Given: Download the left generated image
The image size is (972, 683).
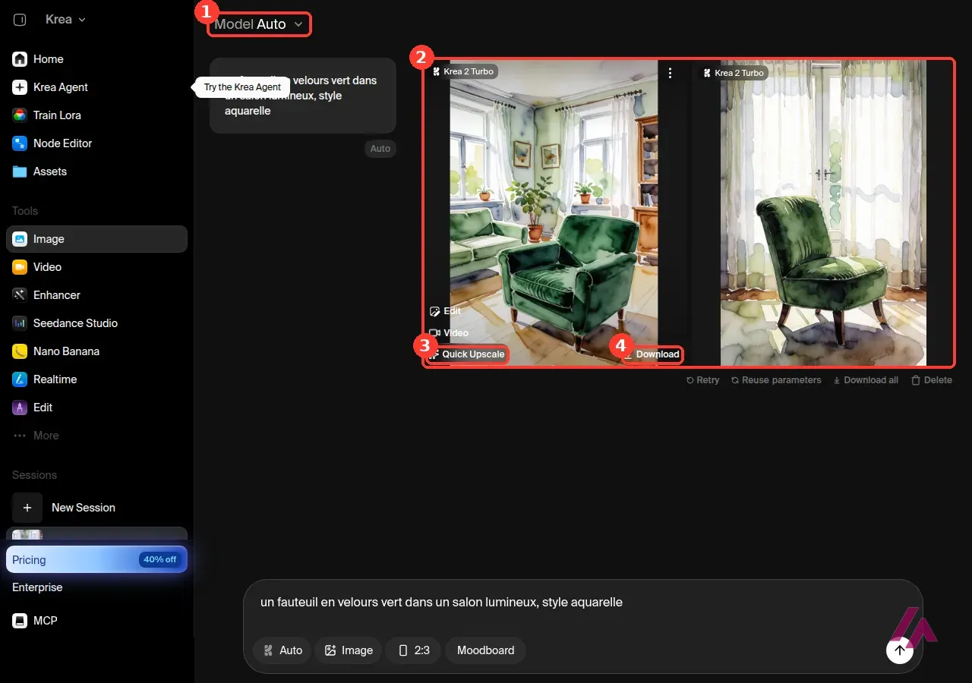Looking at the screenshot, I should pyautogui.click(x=652, y=354).
